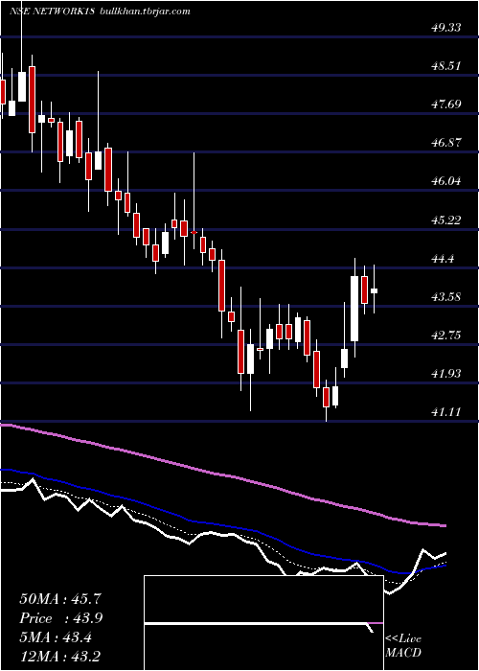Click the 41.93 price axis label

[446, 374]
